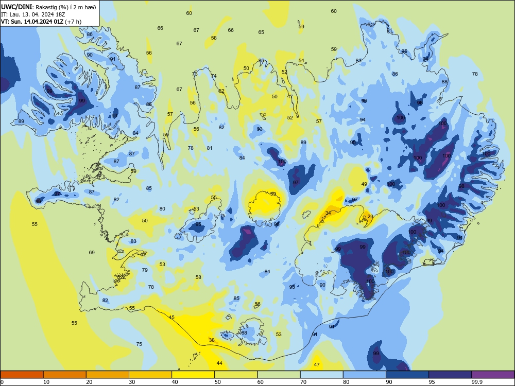This screenshot has height=386, width=515.
Task: Click the 'Rakastig (%) í 2 m hæð' label
Action: click(66, 7)
